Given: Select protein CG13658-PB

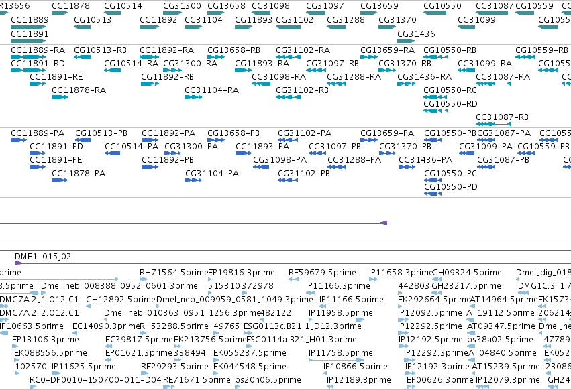Looking at the screenshot, I should pos(216,139).
